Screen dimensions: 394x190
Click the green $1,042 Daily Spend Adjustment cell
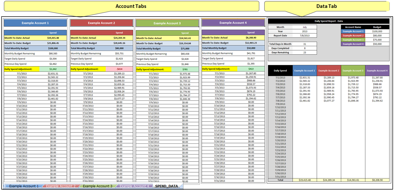pos(53,69)
